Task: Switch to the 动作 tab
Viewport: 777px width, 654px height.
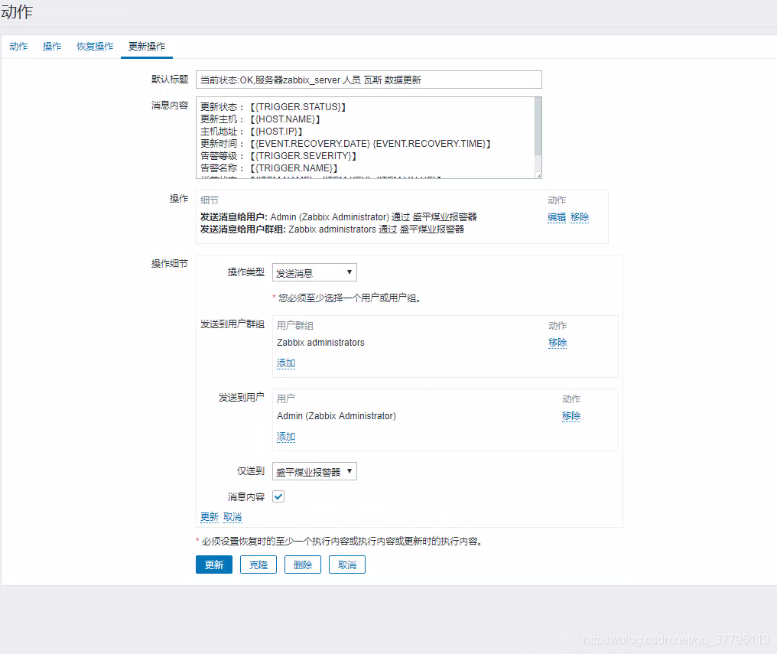Action: point(18,47)
